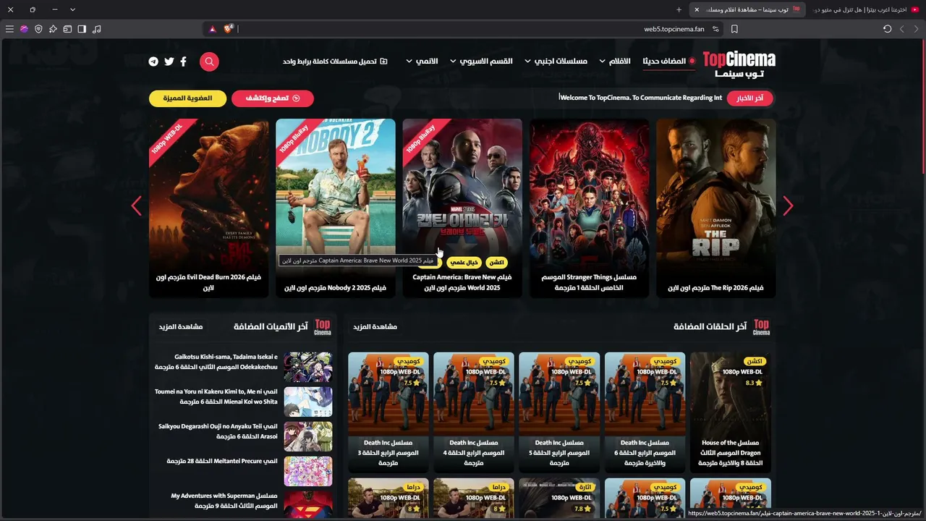Expand the الانمي dropdown menu
Image resolution: width=926 pixels, height=521 pixels.
coord(422,62)
